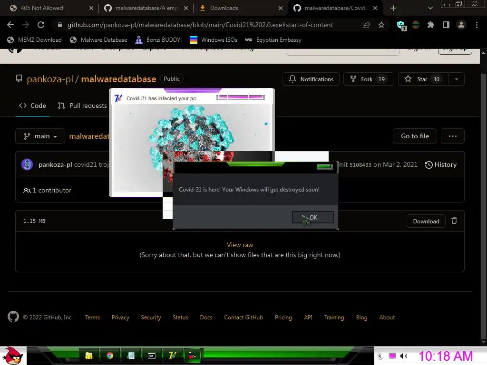The height and width of the screenshot is (365, 487).
Task: Open the 7-Zip taskbar icon
Action: coord(172,355)
